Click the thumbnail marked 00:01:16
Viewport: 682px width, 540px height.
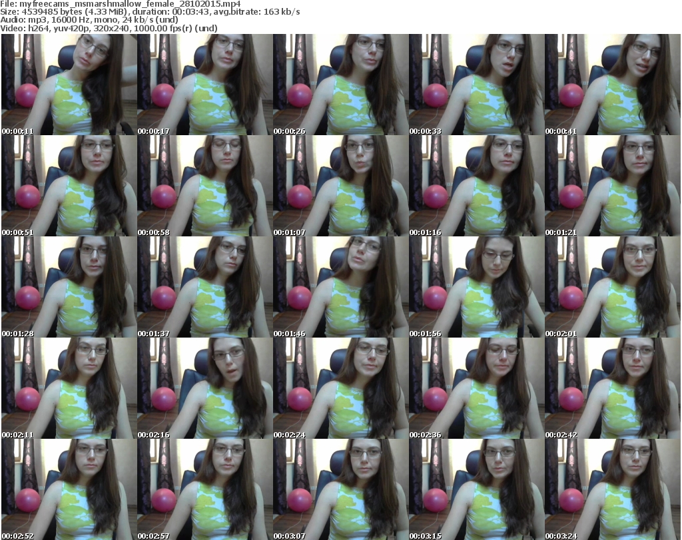click(476, 186)
